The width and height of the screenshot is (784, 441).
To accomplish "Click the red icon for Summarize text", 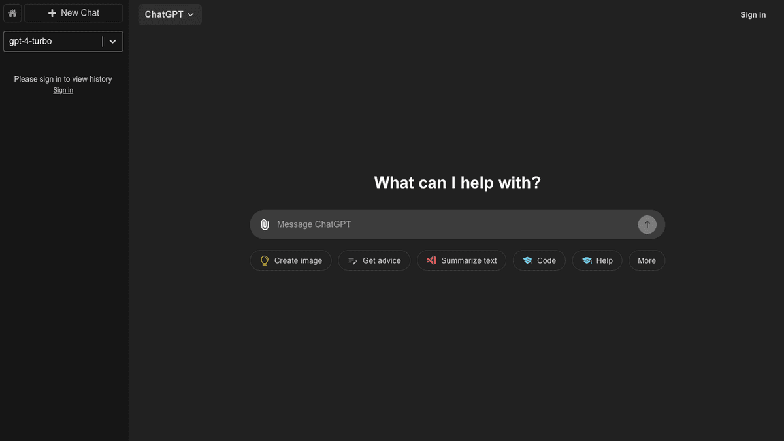I will (x=431, y=260).
